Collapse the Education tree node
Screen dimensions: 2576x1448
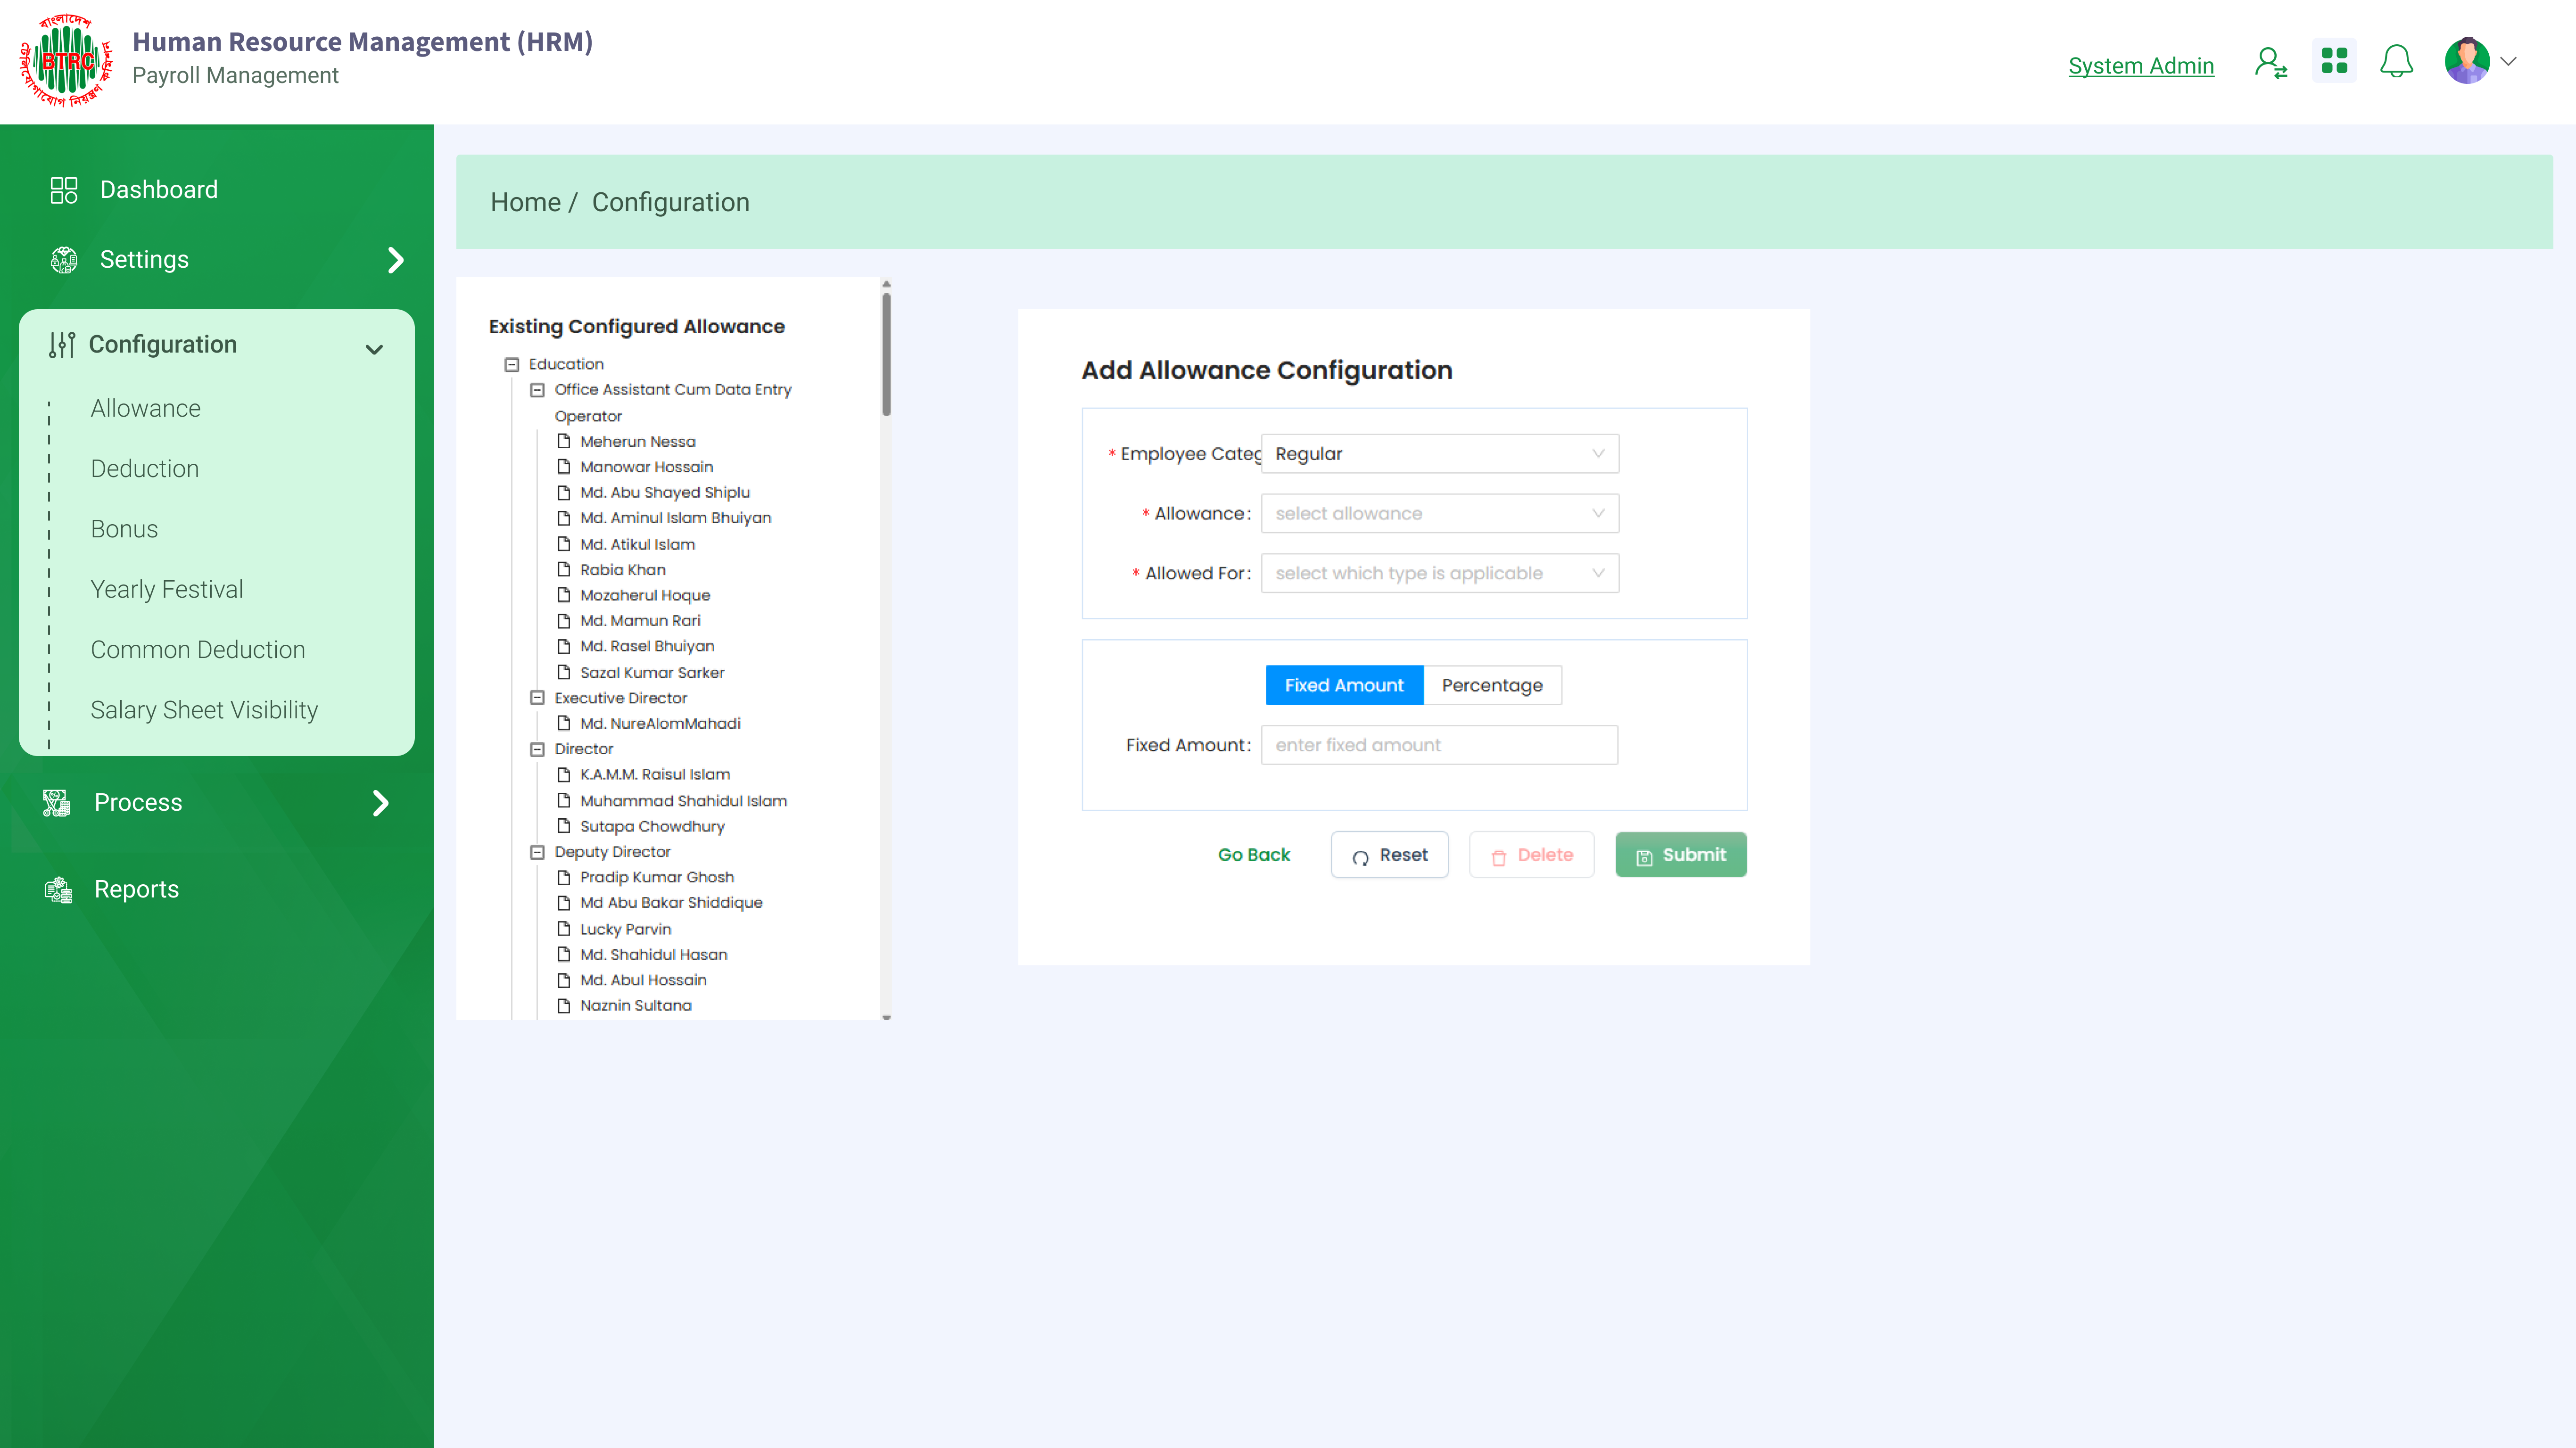click(512, 364)
